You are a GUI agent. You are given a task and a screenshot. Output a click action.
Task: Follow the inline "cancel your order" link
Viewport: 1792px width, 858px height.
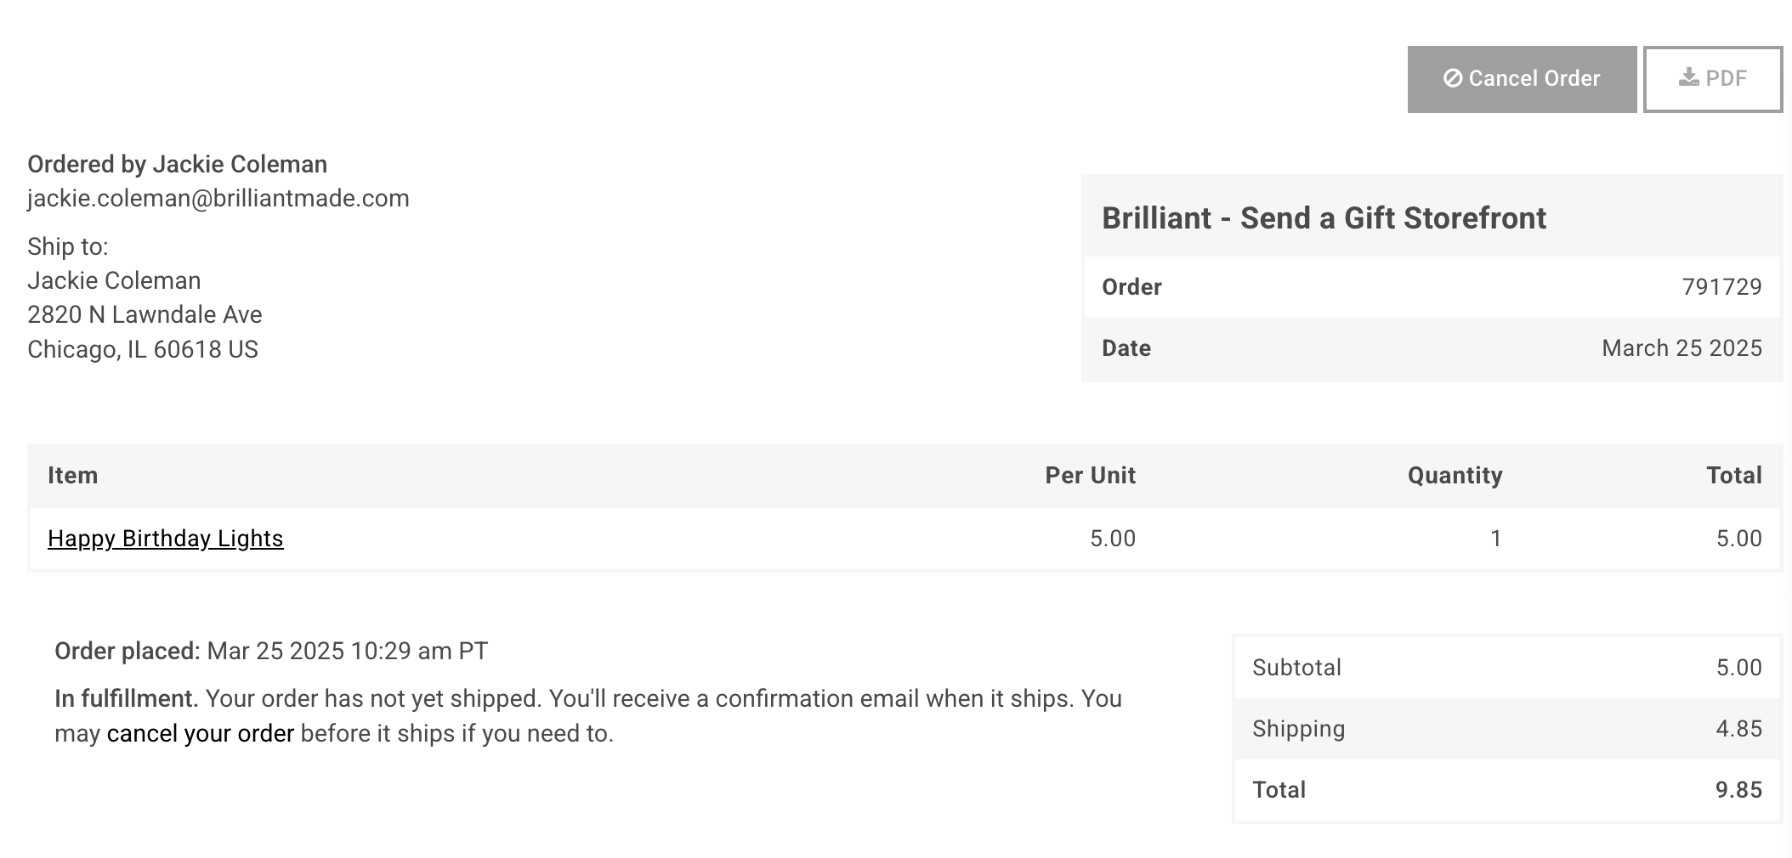tap(201, 733)
